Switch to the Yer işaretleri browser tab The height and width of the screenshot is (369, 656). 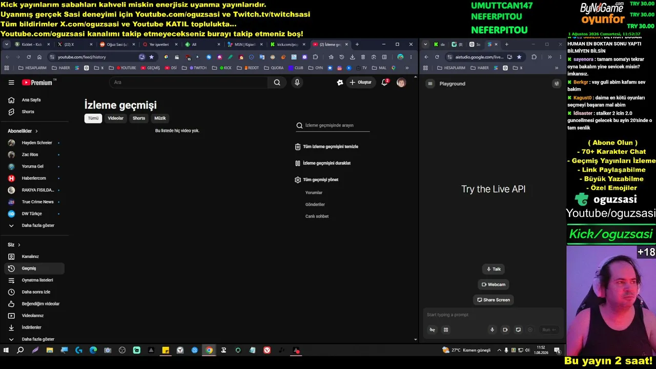tap(160, 45)
